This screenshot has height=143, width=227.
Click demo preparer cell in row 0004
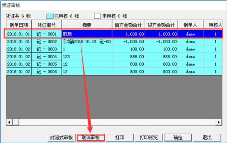(x=191, y=57)
